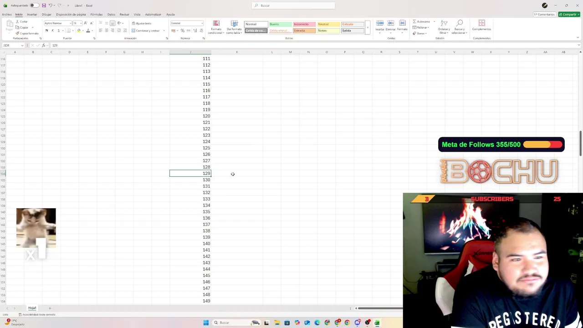Open the text orientation options
This screenshot has width=583, height=328.
120,23
